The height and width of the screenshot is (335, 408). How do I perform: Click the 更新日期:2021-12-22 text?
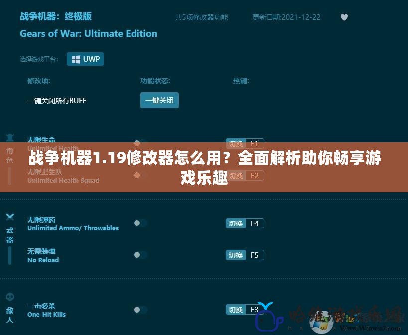click(x=286, y=17)
